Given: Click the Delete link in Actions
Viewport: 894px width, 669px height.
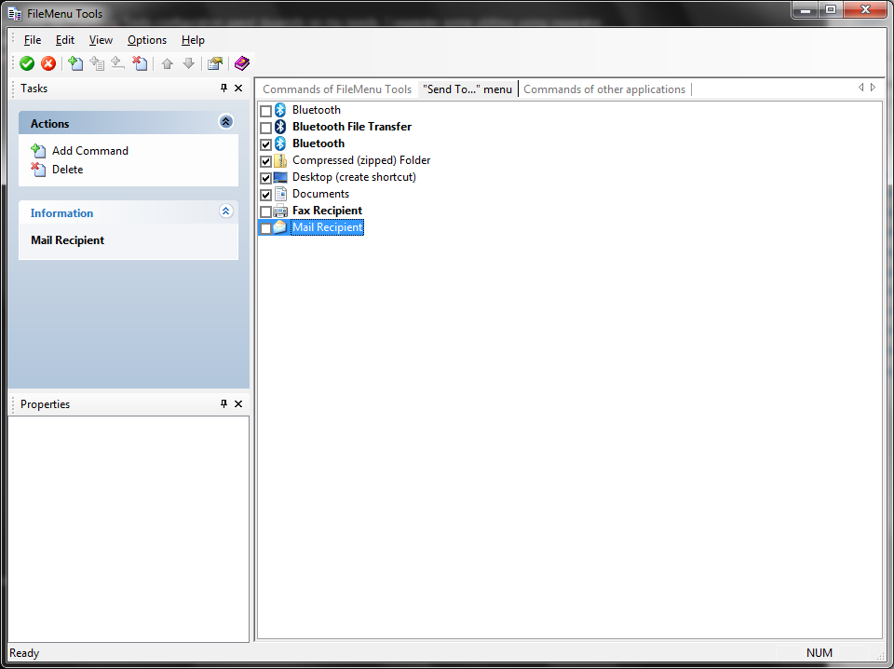Looking at the screenshot, I should (x=67, y=170).
